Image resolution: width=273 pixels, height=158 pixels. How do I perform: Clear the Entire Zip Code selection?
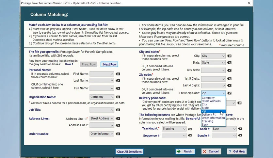tap(230, 93)
